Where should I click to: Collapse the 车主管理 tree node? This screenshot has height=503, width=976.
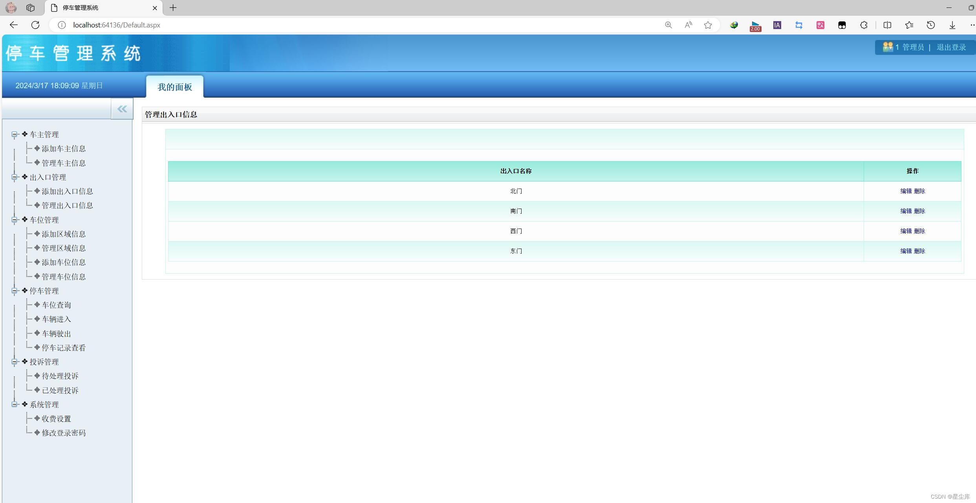pos(14,134)
